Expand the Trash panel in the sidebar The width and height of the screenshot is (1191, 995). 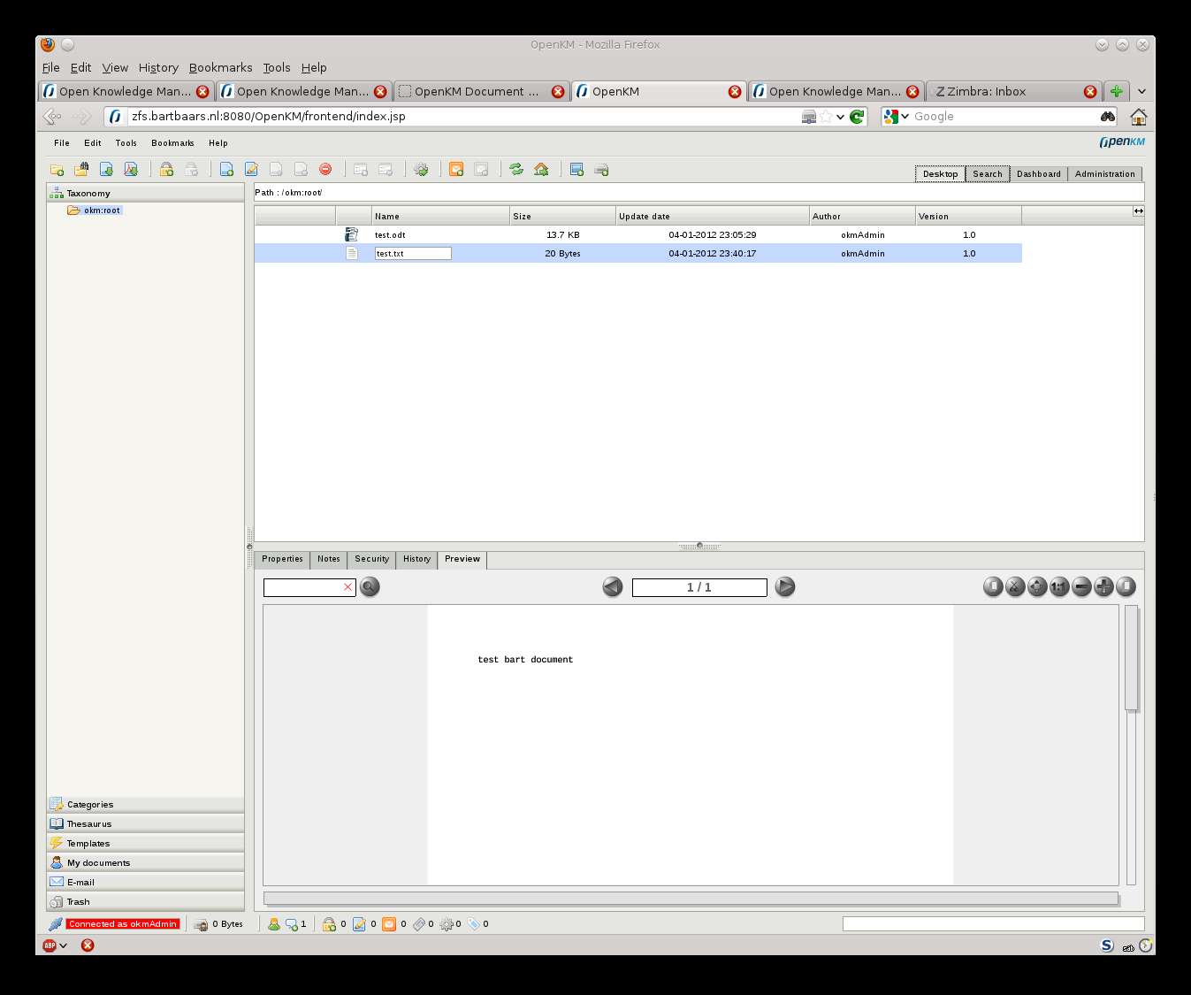point(78,901)
